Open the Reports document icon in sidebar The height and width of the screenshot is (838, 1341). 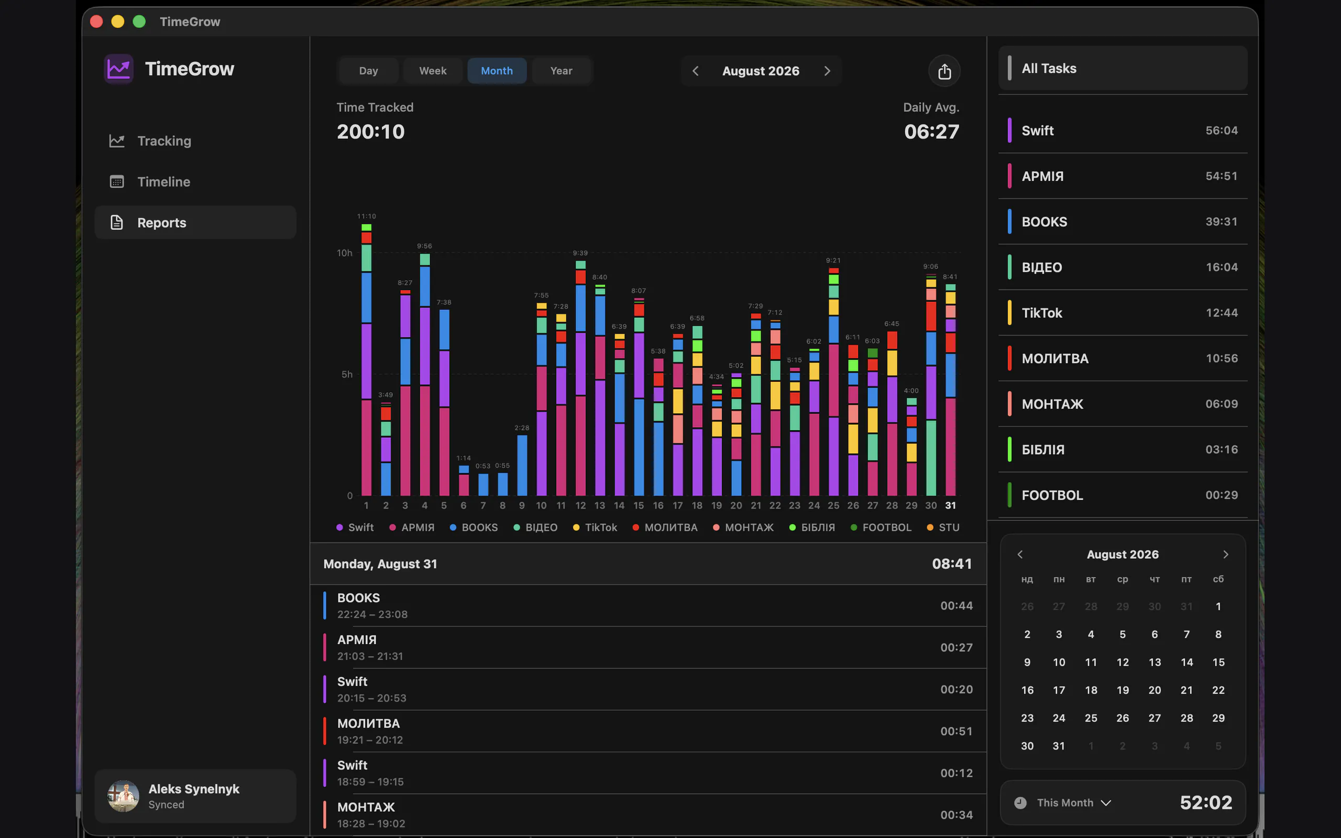tap(117, 223)
